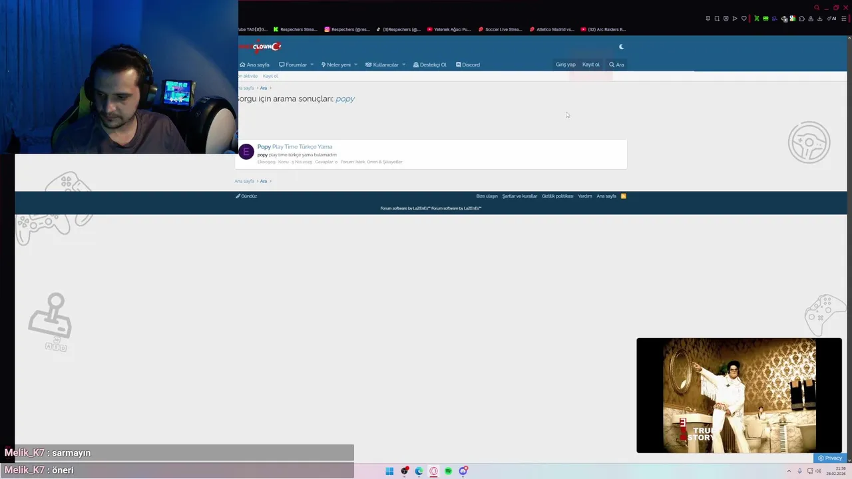Click the Ara breadcrumb above search results
The height and width of the screenshot is (479, 852).
tap(264, 88)
